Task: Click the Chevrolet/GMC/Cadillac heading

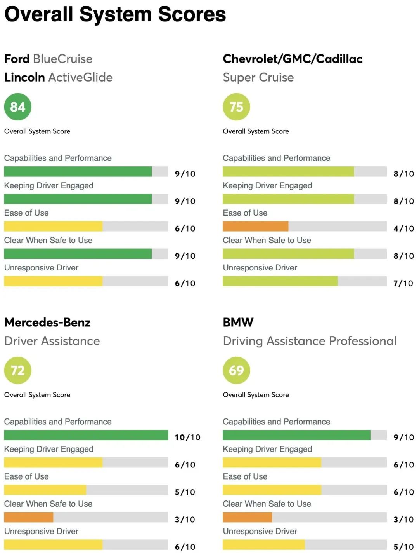Action: point(293,59)
